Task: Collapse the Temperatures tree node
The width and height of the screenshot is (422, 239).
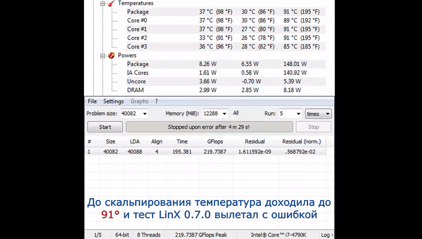Action: (103, 4)
